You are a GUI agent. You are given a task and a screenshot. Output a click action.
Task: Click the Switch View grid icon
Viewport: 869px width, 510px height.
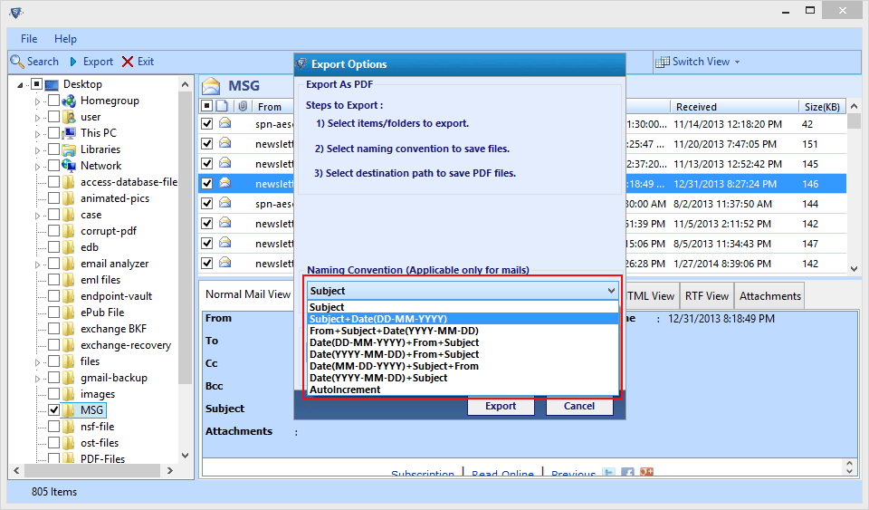point(663,63)
